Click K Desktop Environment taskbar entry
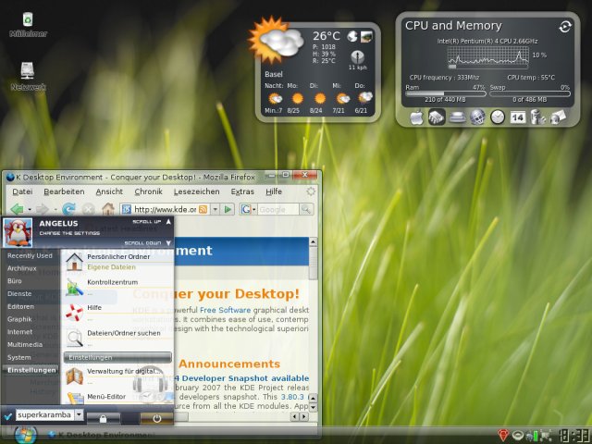592x444 pixels. pos(101,436)
